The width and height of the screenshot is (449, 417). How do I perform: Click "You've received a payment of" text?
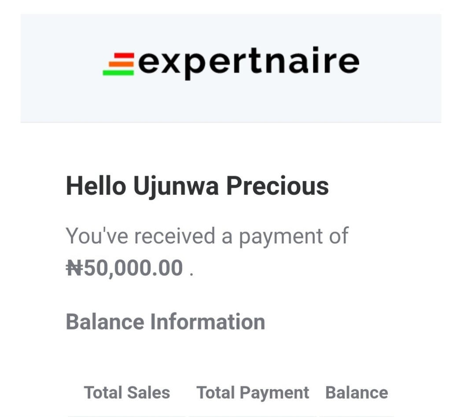[207, 236]
